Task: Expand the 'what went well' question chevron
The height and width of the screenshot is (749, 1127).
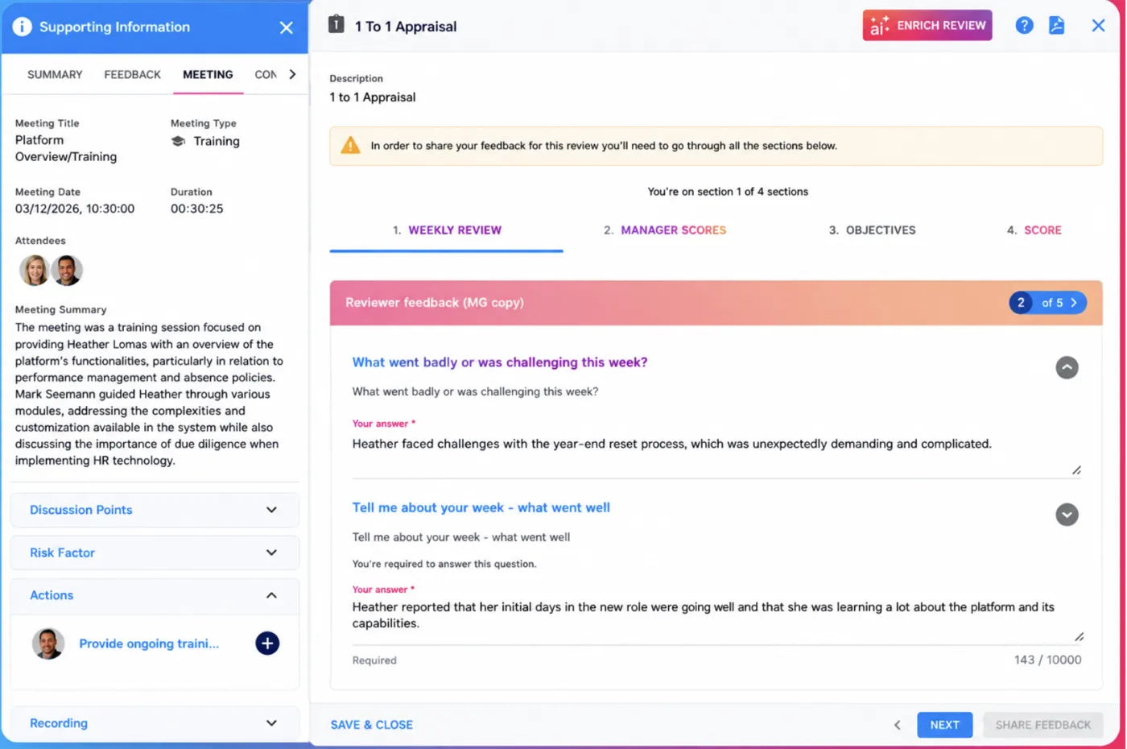Action: tap(1067, 515)
